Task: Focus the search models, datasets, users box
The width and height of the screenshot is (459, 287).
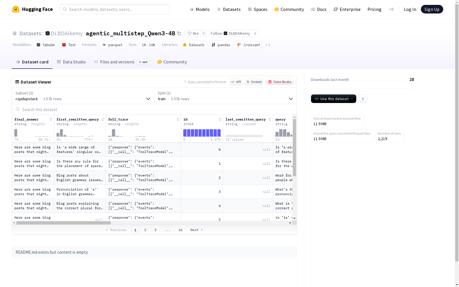Action: click(115, 9)
